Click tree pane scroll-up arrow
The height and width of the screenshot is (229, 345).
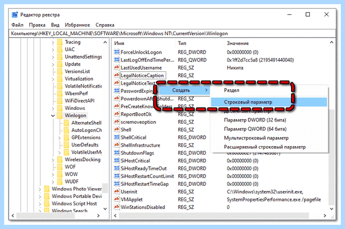click(105, 42)
